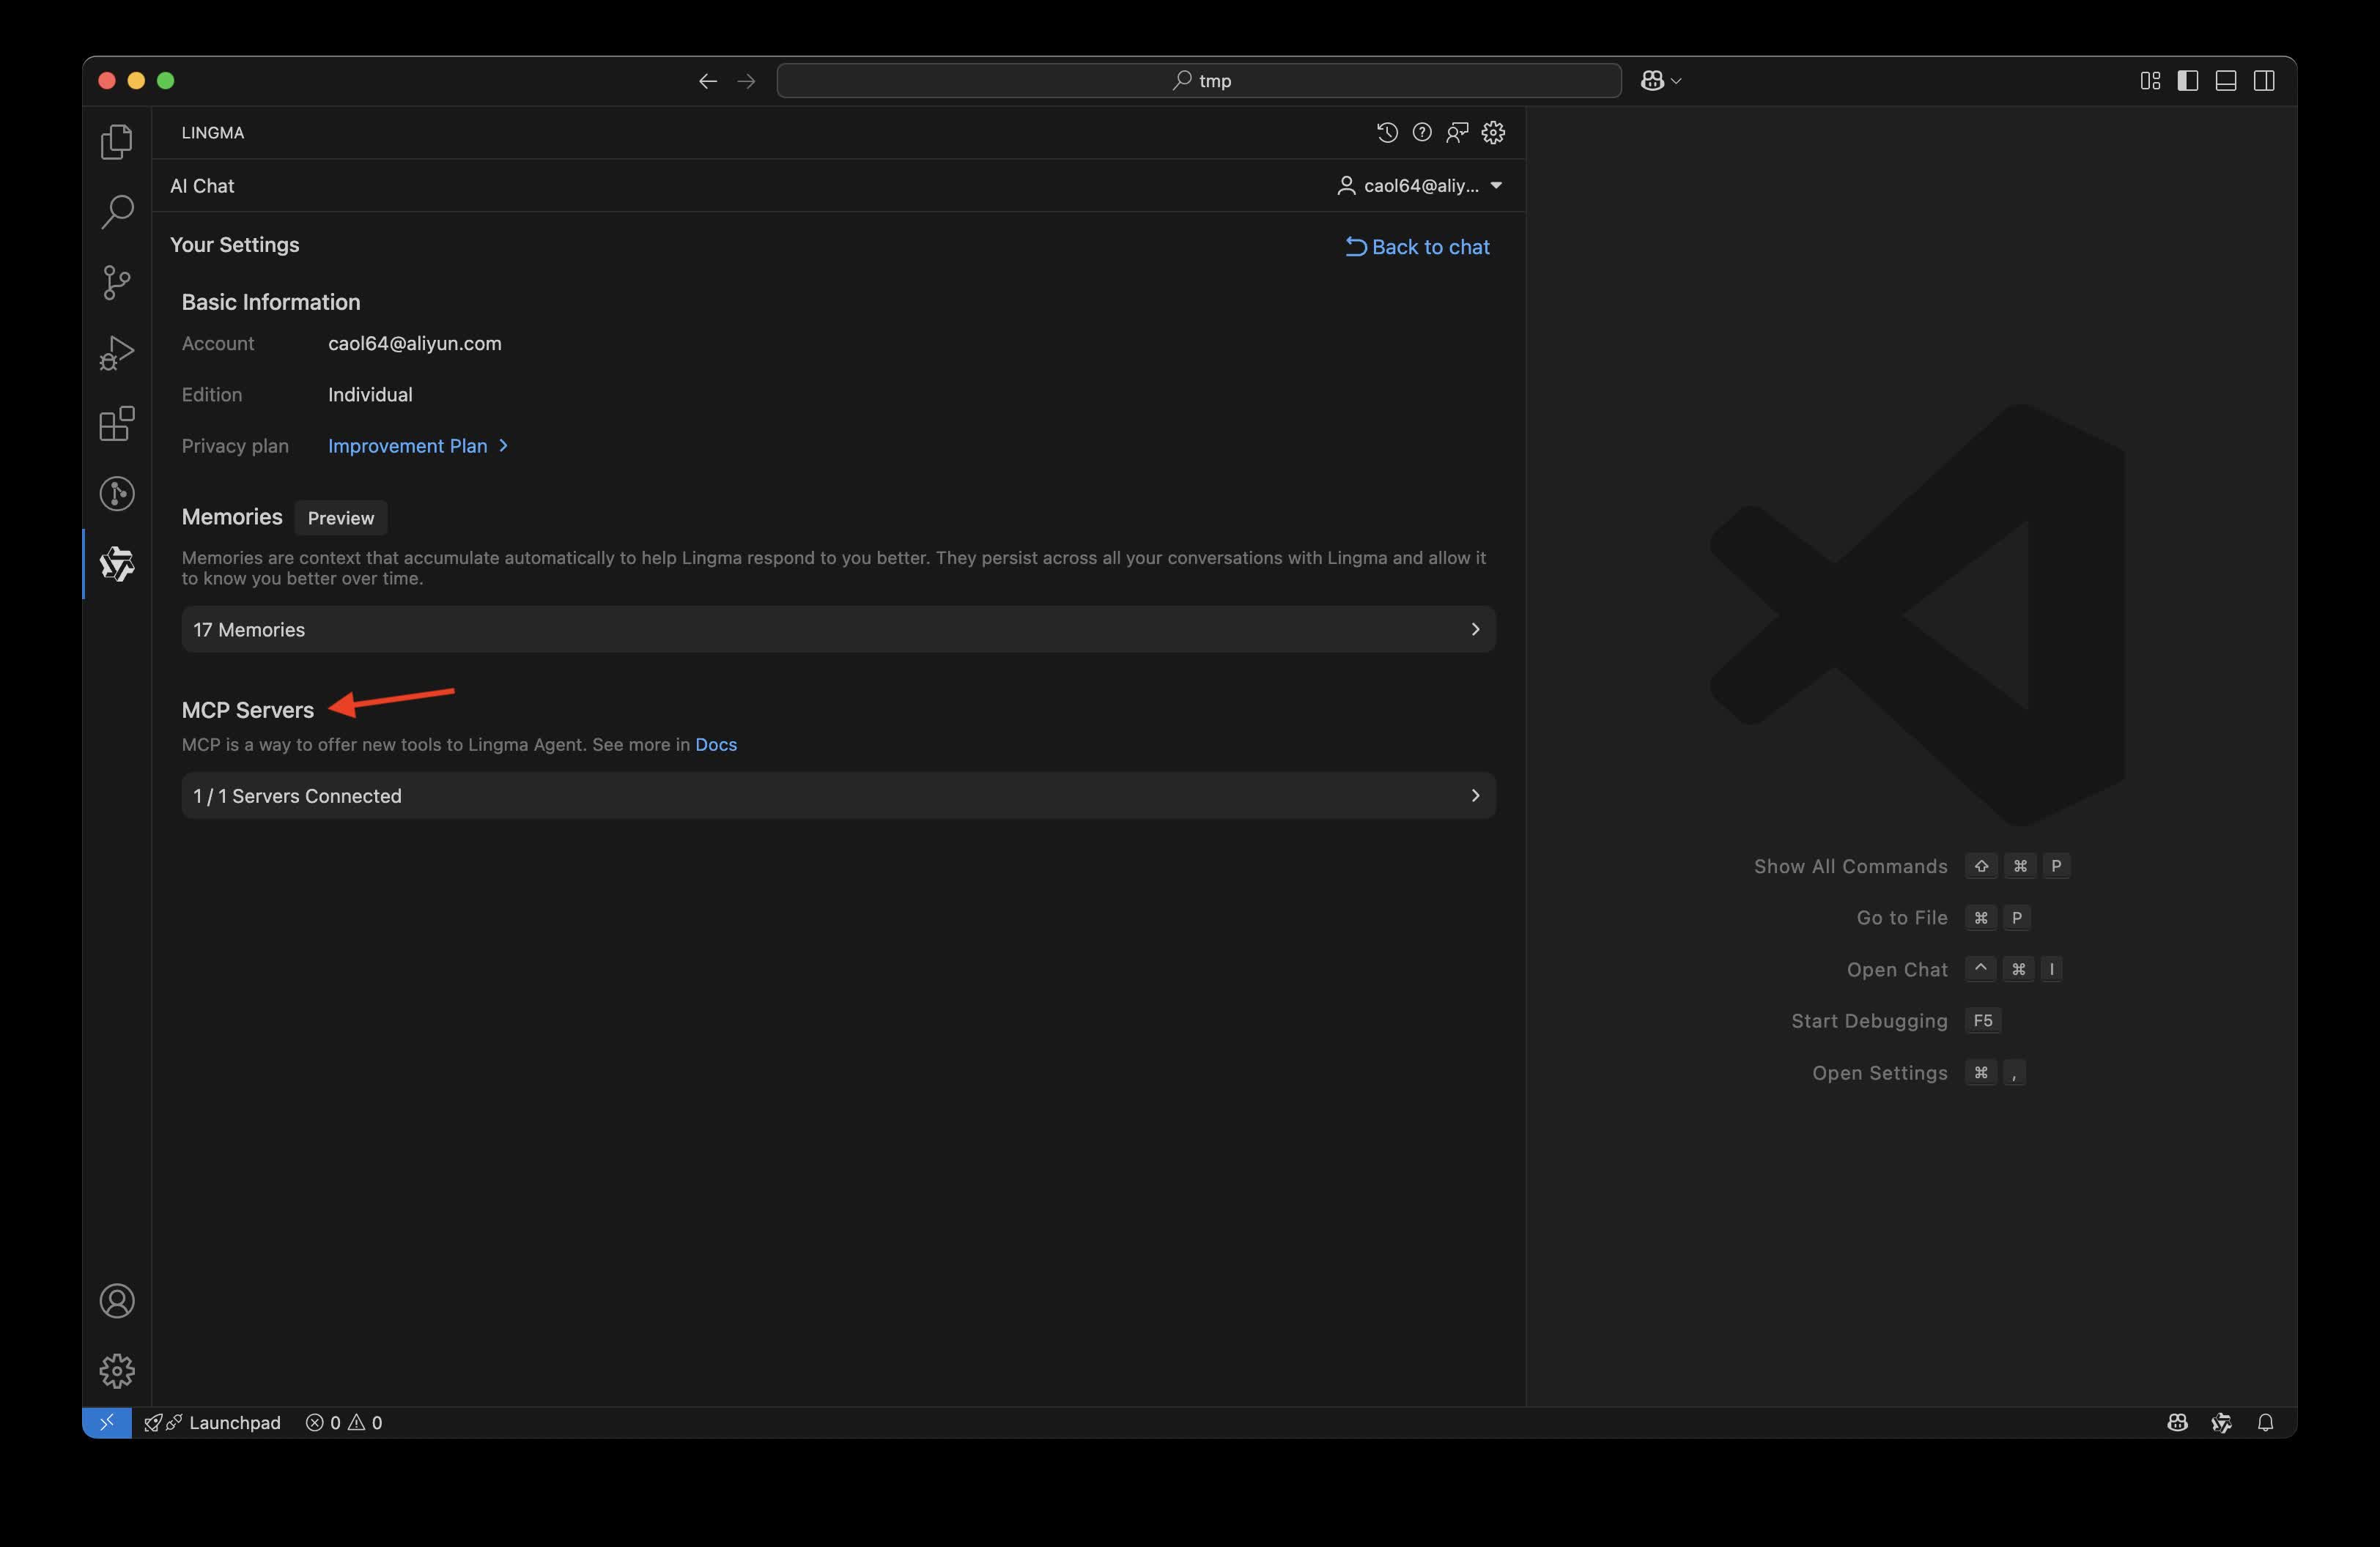
Task: Toggle Secondary Side Bar visibility
Action: click(x=2264, y=81)
